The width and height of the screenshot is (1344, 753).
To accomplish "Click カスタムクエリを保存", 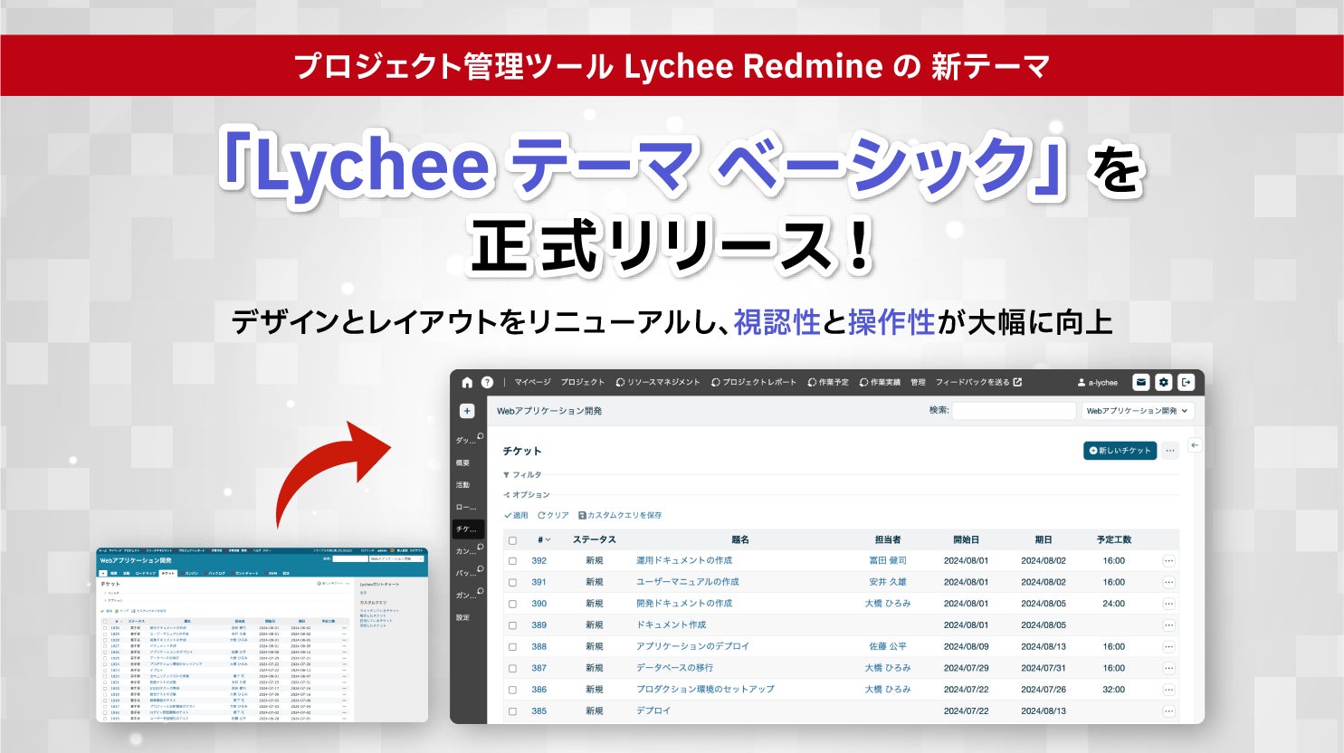I will tap(620, 515).
